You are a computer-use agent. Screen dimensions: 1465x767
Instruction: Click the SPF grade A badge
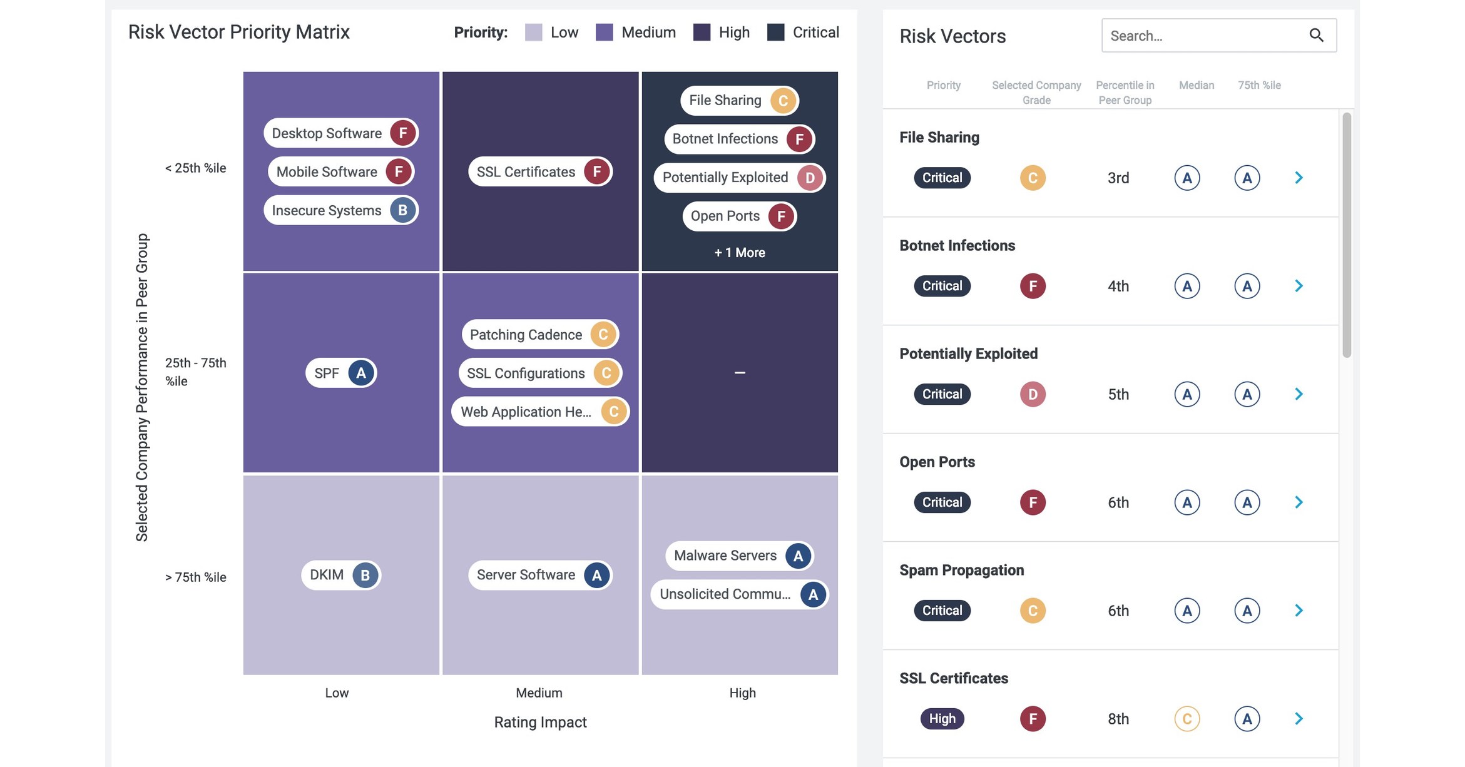coord(360,373)
